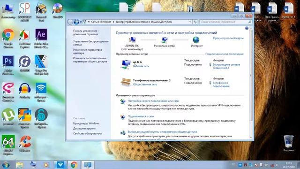The width and height of the screenshot is (300, 169).
Task: Open the G-logo desktop shortcut
Action: pyautogui.click(x=25, y=61)
